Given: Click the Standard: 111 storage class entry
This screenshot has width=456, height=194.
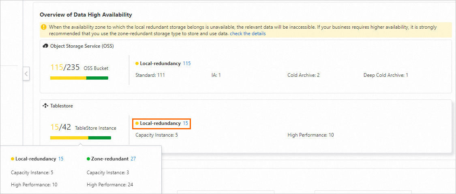Looking at the screenshot, I should pyautogui.click(x=150, y=75).
